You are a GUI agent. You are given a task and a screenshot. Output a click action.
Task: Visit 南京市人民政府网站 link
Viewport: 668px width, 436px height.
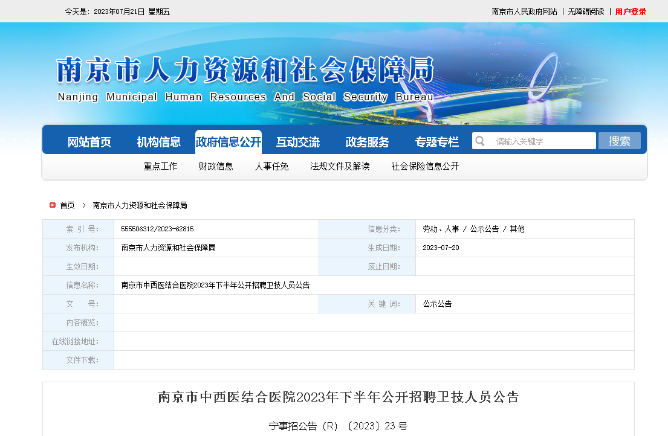[524, 11]
